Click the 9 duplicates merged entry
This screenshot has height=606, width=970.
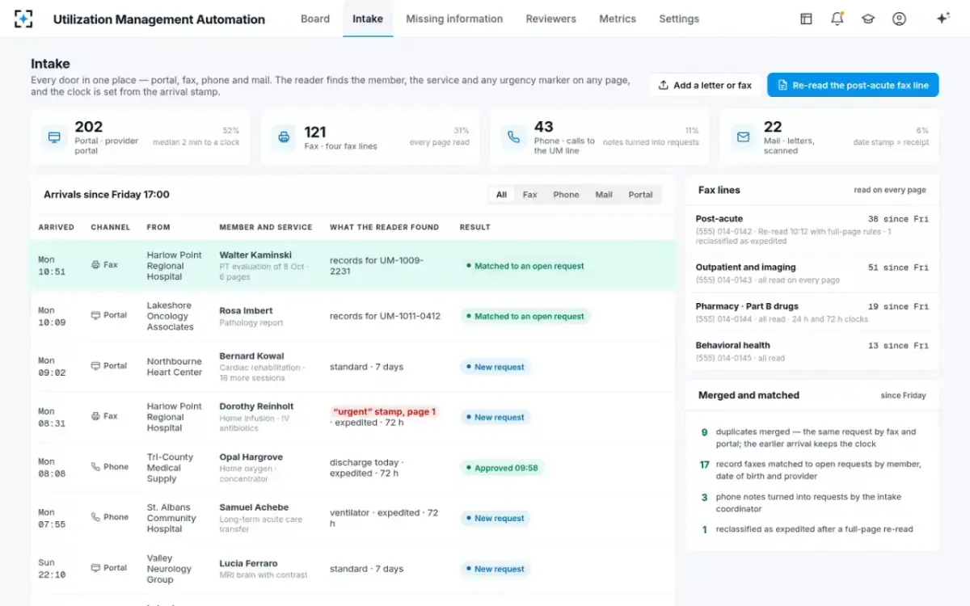[812, 437]
